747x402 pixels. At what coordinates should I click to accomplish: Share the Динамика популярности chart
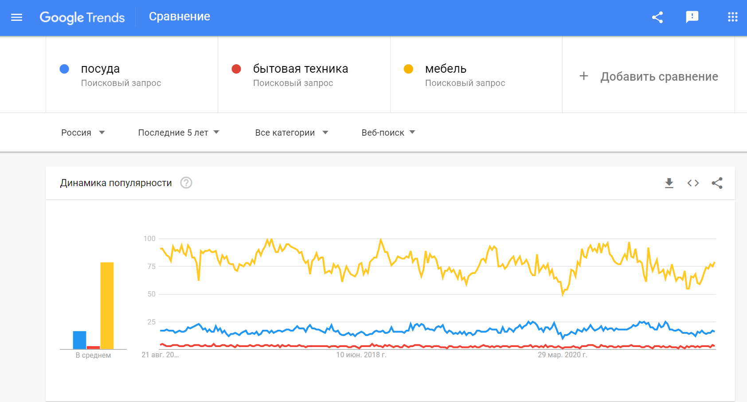pyautogui.click(x=717, y=183)
